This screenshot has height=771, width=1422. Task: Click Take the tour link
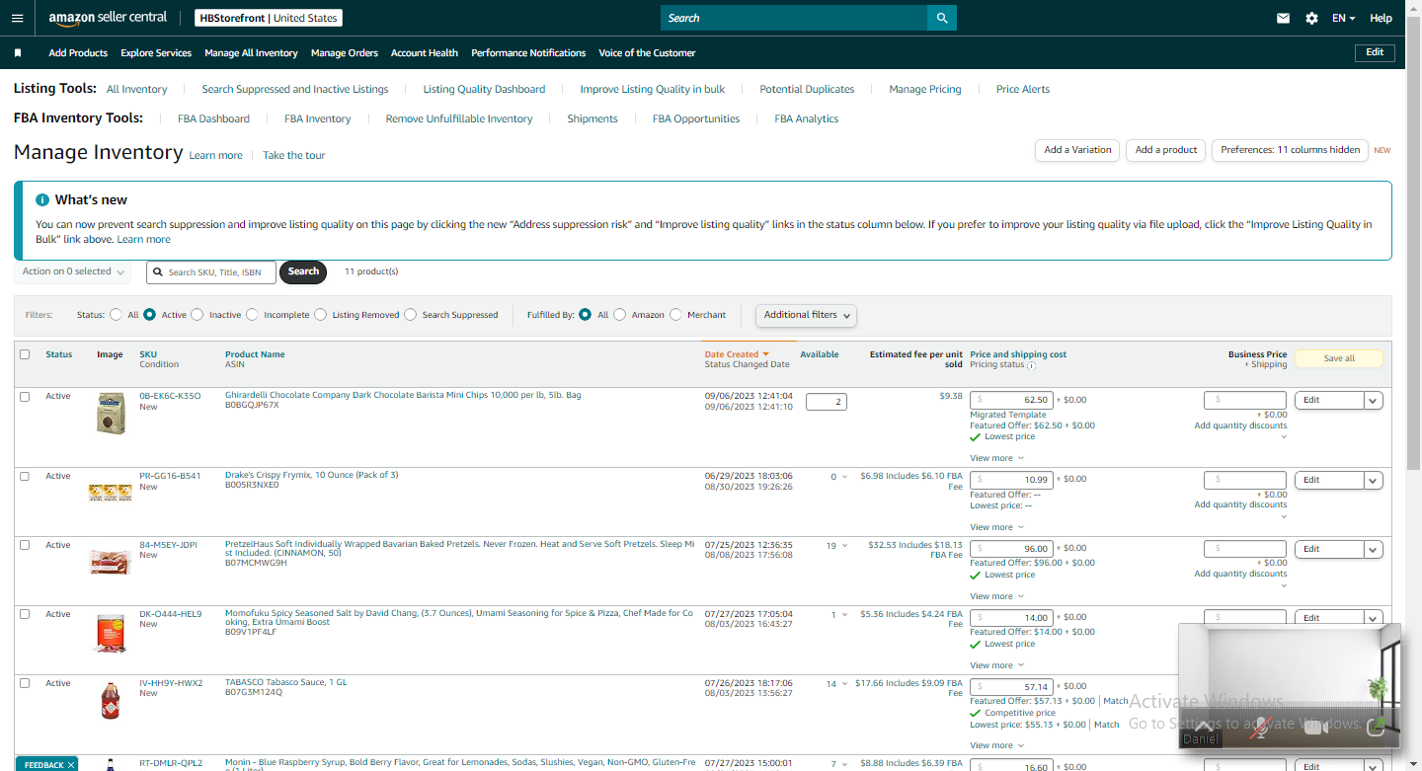293,156
